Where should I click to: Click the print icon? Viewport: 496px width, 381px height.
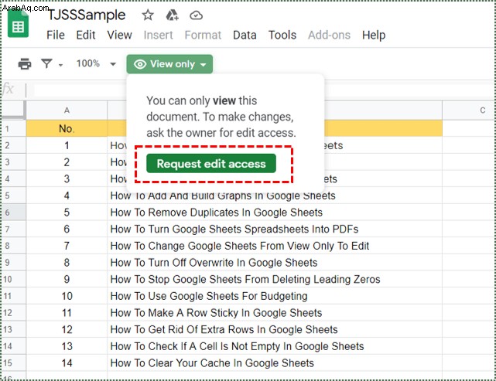pos(25,64)
